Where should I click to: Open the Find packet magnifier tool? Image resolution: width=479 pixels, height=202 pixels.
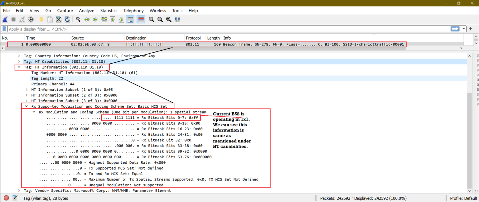click(x=78, y=19)
